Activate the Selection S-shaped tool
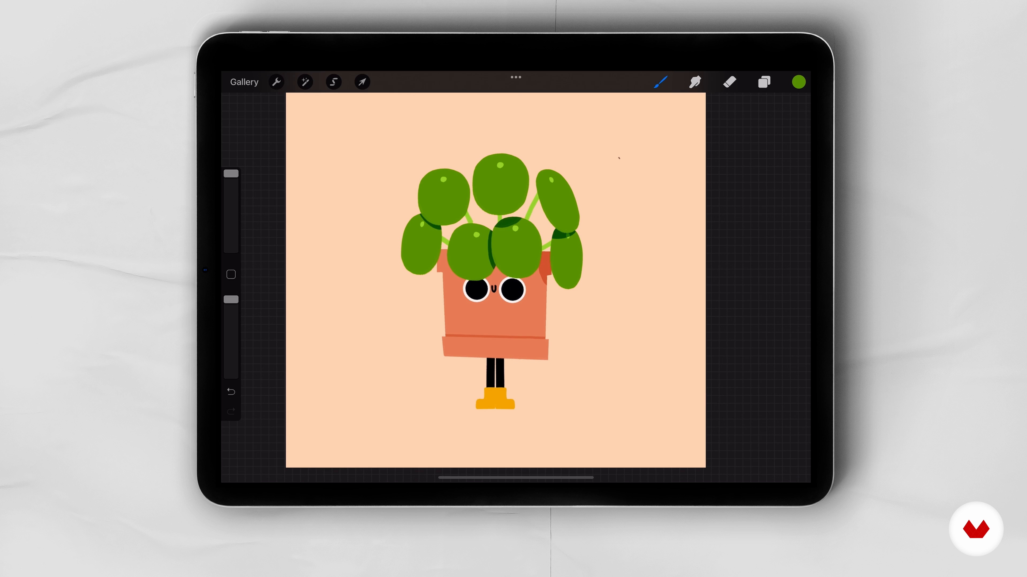 coord(334,82)
